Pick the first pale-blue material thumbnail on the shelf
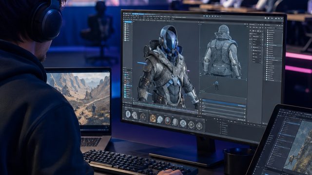312x175 pixels. tap(128, 114)
